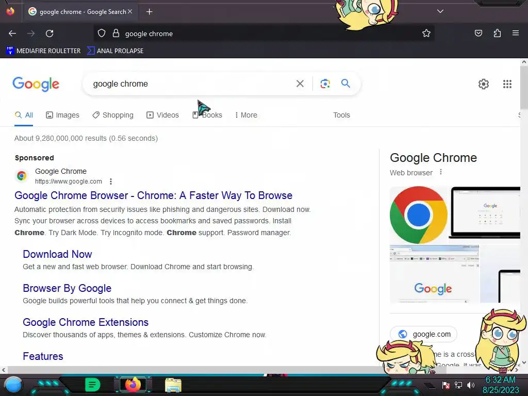This screenshot has width=528, height=396.
Task: Follow the Download Now sitelink
Action: (x=57, y=254)
